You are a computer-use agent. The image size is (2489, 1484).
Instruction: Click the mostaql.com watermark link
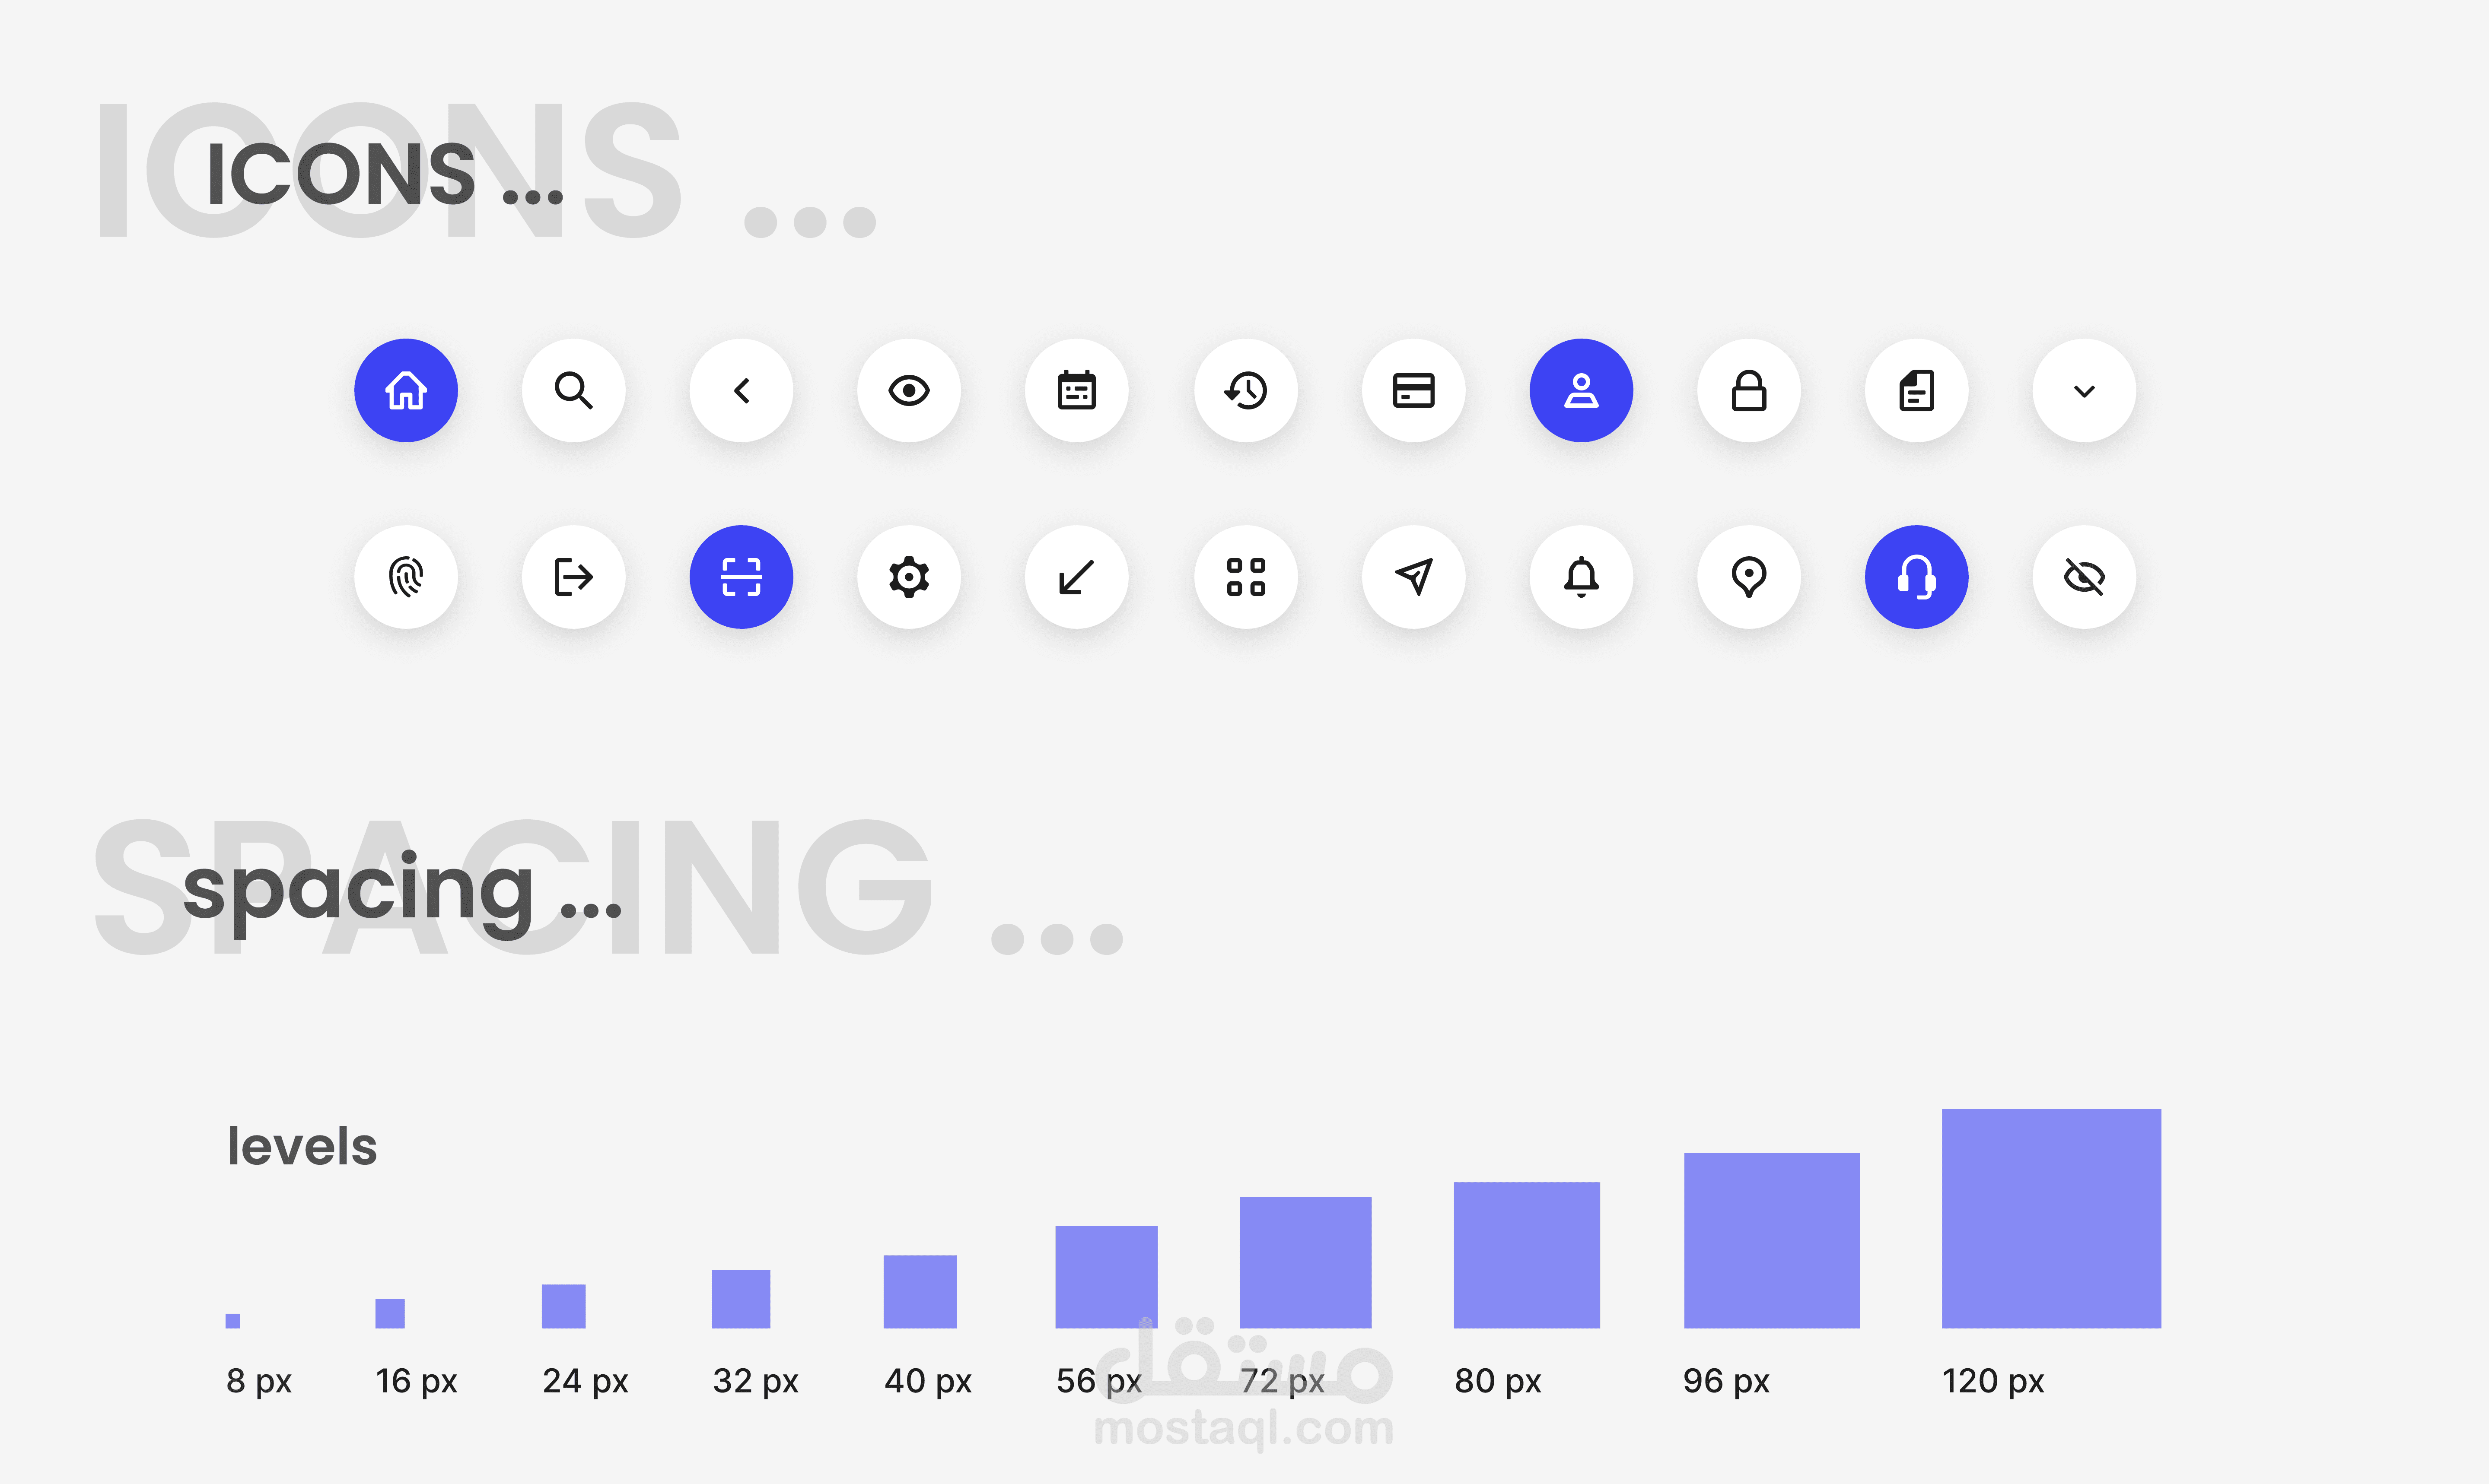point(1244,1428)
